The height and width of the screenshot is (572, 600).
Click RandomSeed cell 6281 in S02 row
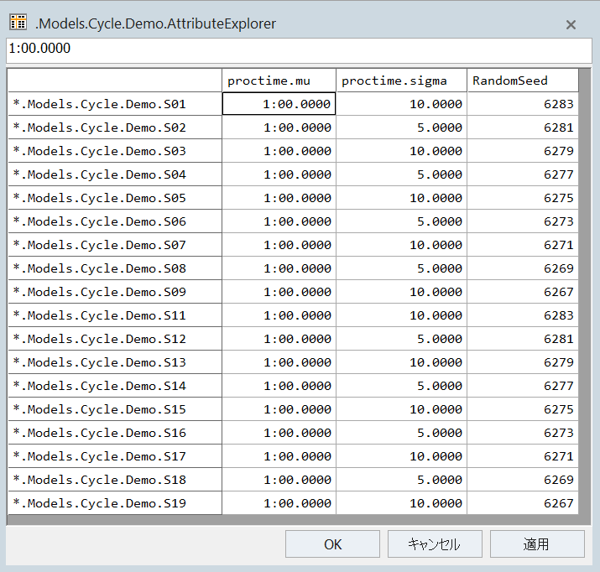tap(523, 127)
